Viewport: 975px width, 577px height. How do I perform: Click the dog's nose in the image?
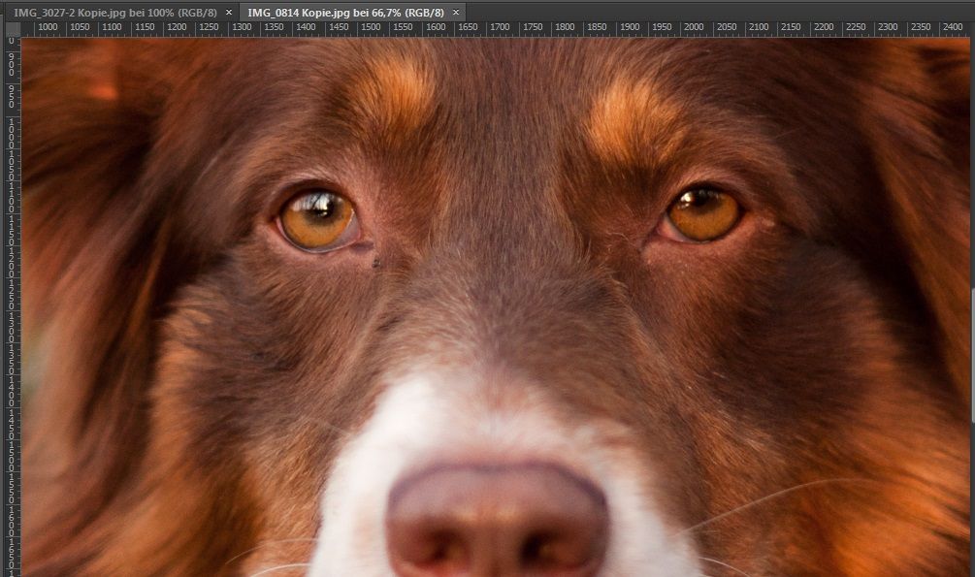coord(496,521)
